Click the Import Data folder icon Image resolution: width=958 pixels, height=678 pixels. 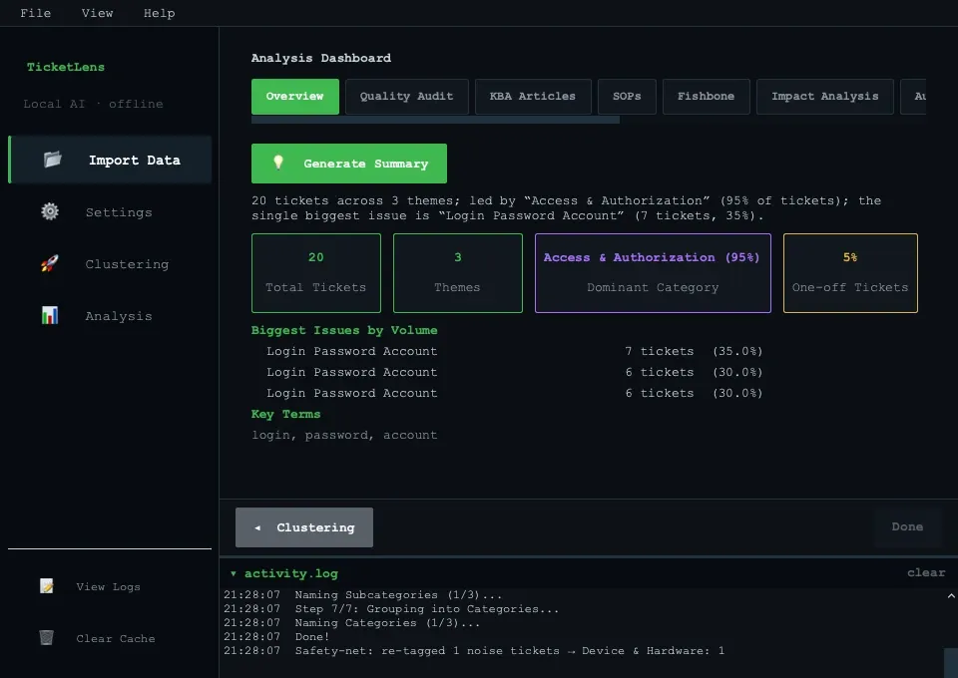53,160
